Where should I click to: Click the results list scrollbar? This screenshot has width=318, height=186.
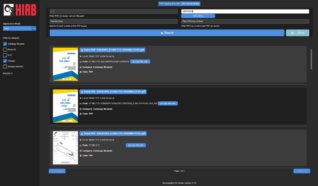point(311,59)
